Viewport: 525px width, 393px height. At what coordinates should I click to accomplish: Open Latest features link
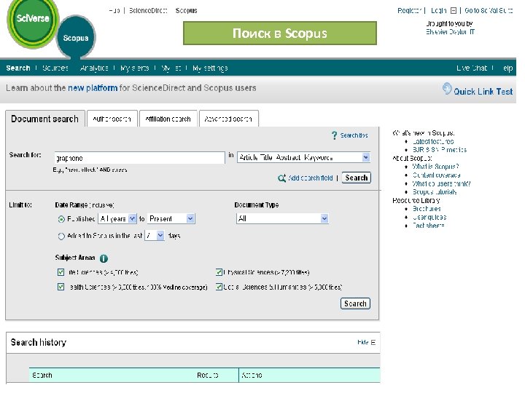433,141
